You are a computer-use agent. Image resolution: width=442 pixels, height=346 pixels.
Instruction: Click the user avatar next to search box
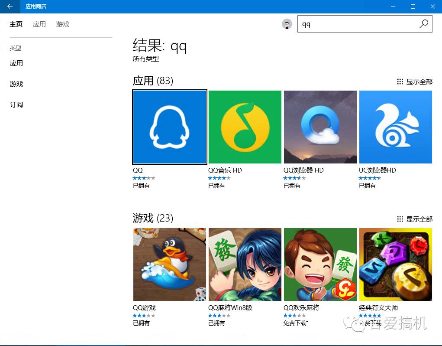point(287,24)
